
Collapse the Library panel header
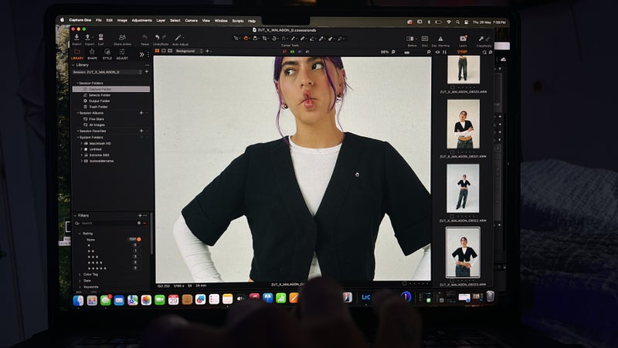click(x=73, y=65)
